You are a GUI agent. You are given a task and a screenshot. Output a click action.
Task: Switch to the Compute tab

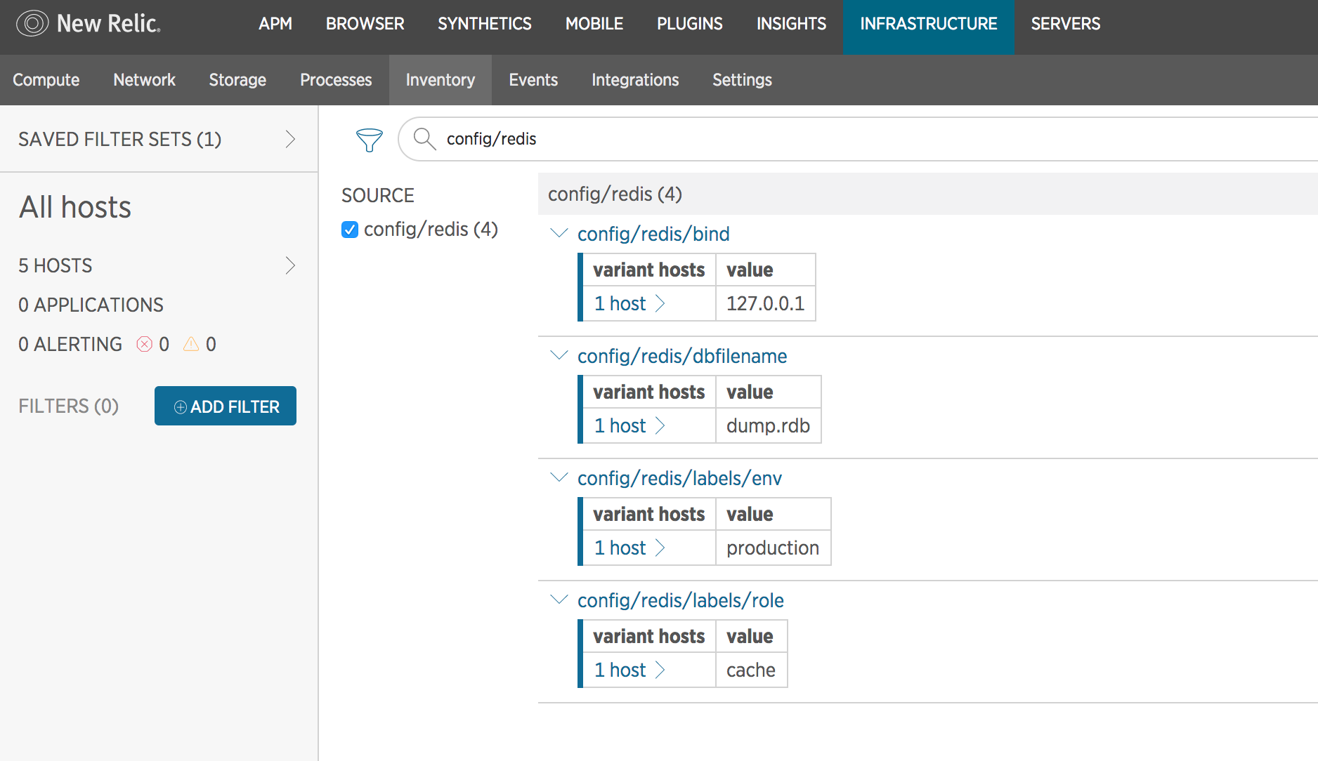46,80
